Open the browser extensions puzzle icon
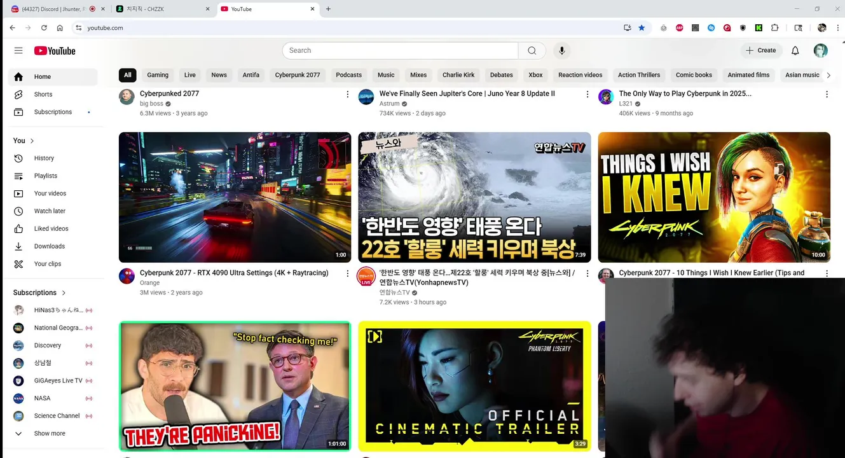This screenshot has height=458, width=845. click(774, 28)
